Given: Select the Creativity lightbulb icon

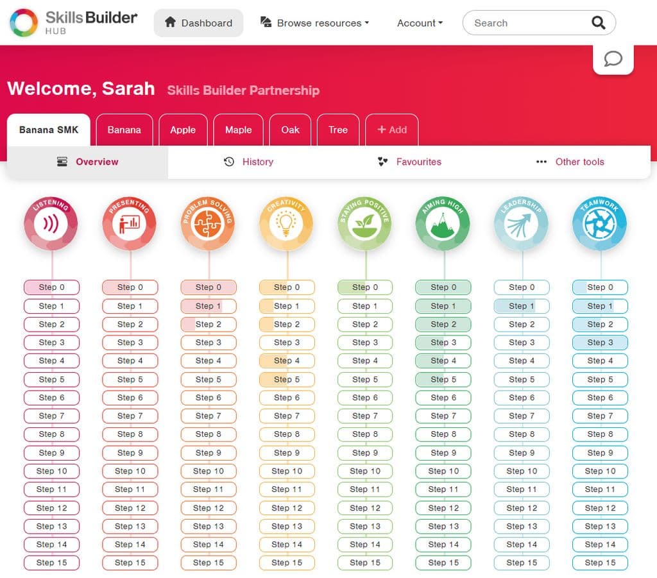Looking at the screenshot, I should tap(286, 223).
